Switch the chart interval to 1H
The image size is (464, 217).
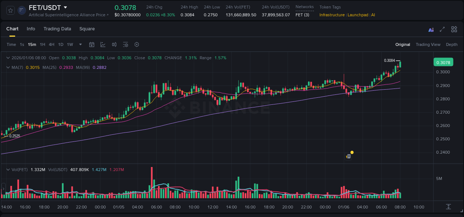(43, 44)
